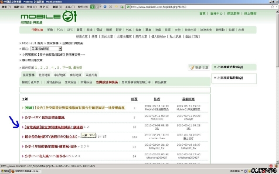Click the Firefox forward arrow button
The image size is (279, 174).
(x=97, y=7)
